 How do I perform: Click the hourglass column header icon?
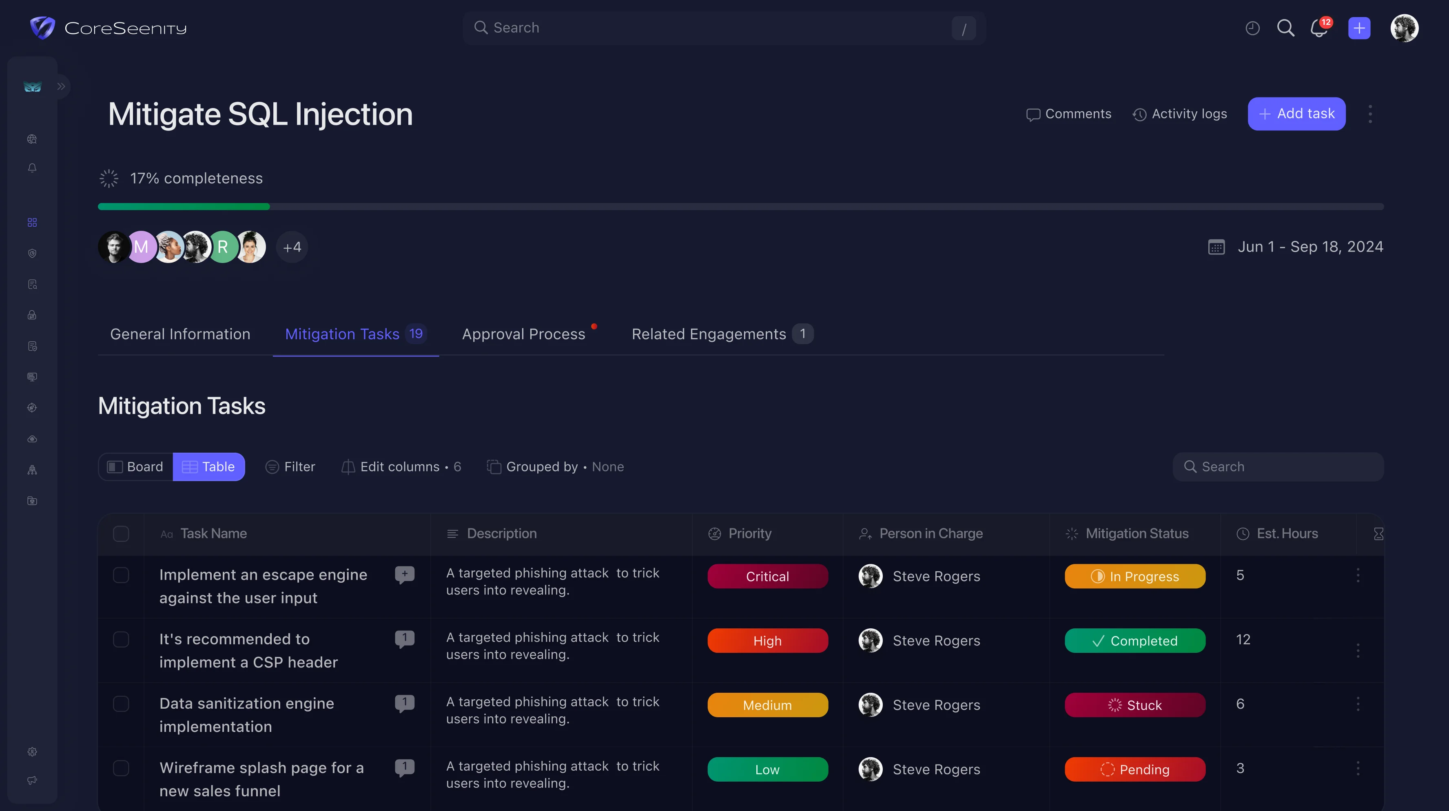pos(1378,534)
